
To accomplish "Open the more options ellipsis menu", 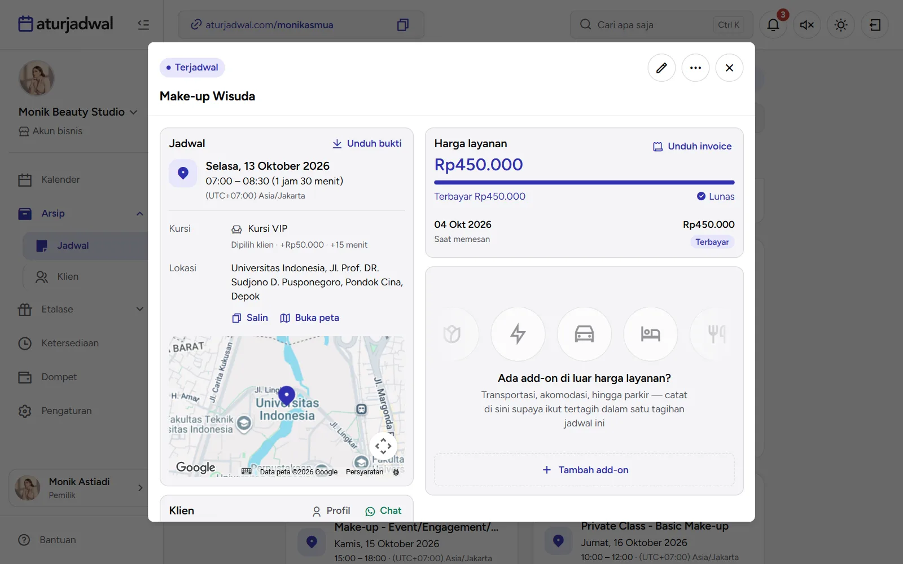I will click(695, 68).
